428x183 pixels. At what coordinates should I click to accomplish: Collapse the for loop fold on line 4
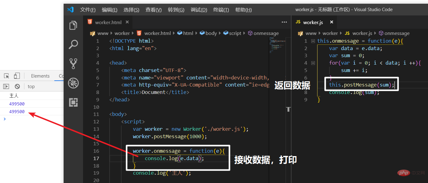click(313, 63)
